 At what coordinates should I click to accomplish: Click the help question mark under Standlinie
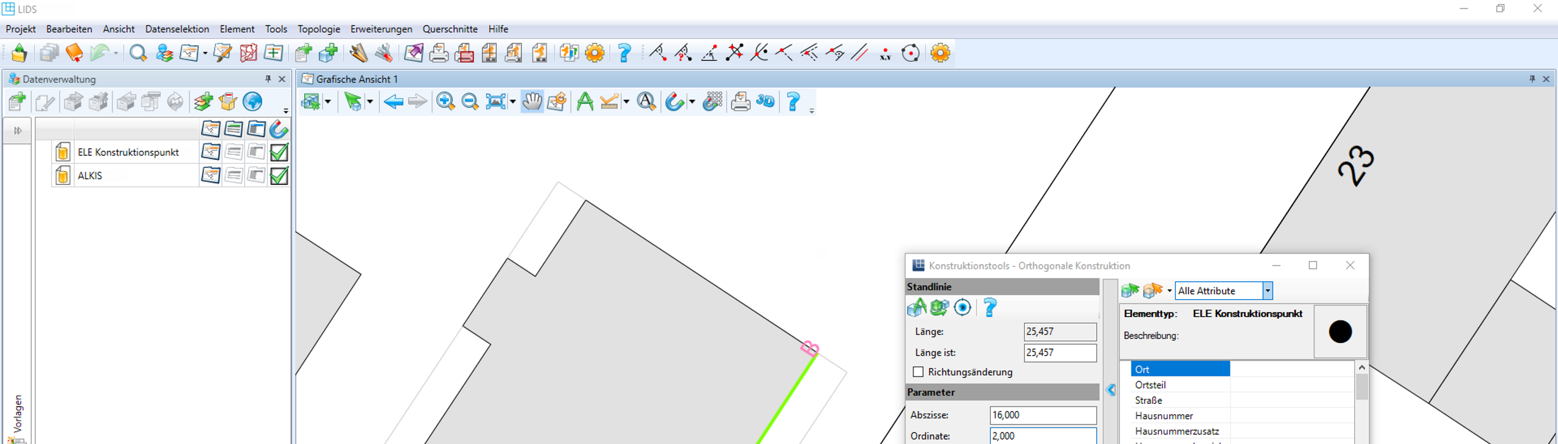[990, 308]
